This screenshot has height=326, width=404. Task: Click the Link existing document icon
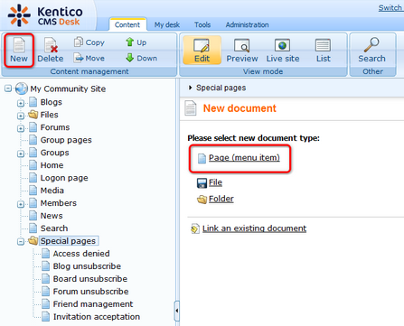click(195, 228)
